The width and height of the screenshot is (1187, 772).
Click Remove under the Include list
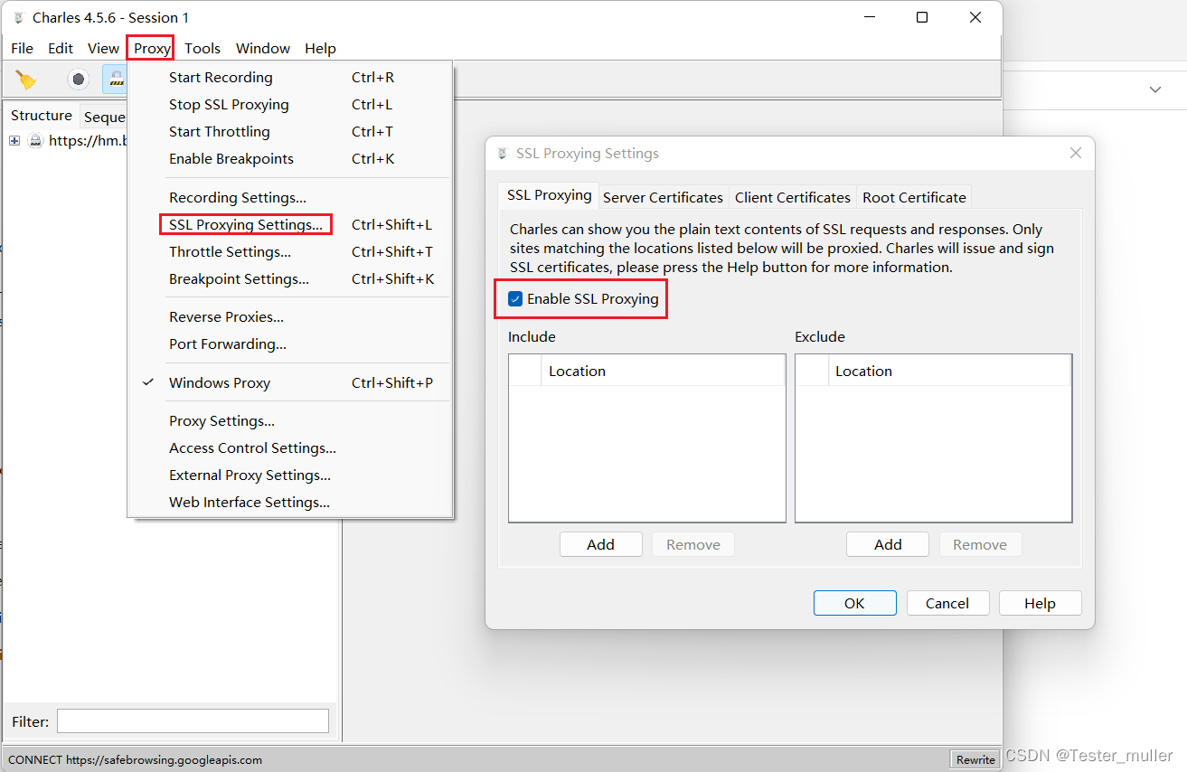(x=693, y=544)
